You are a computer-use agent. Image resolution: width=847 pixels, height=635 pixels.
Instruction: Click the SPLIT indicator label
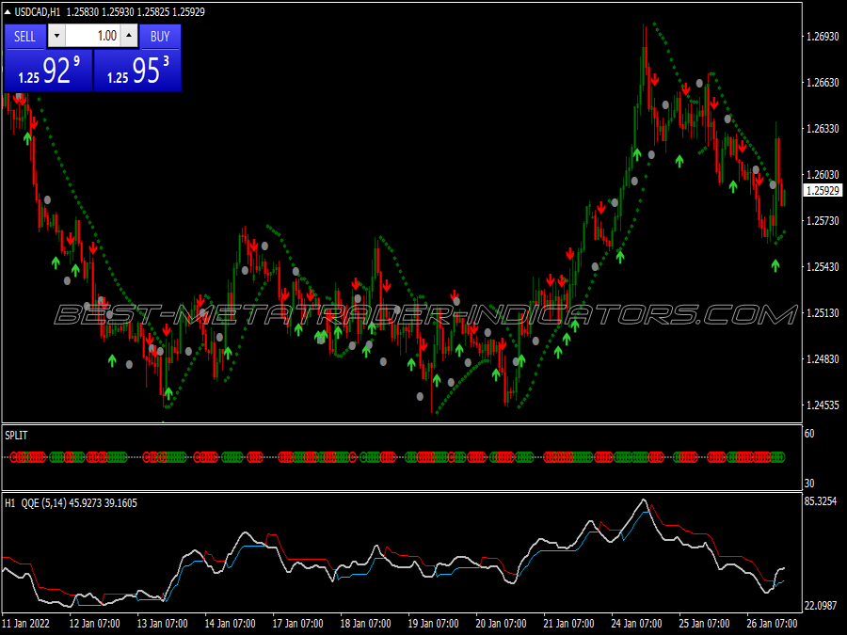point(16,436)
